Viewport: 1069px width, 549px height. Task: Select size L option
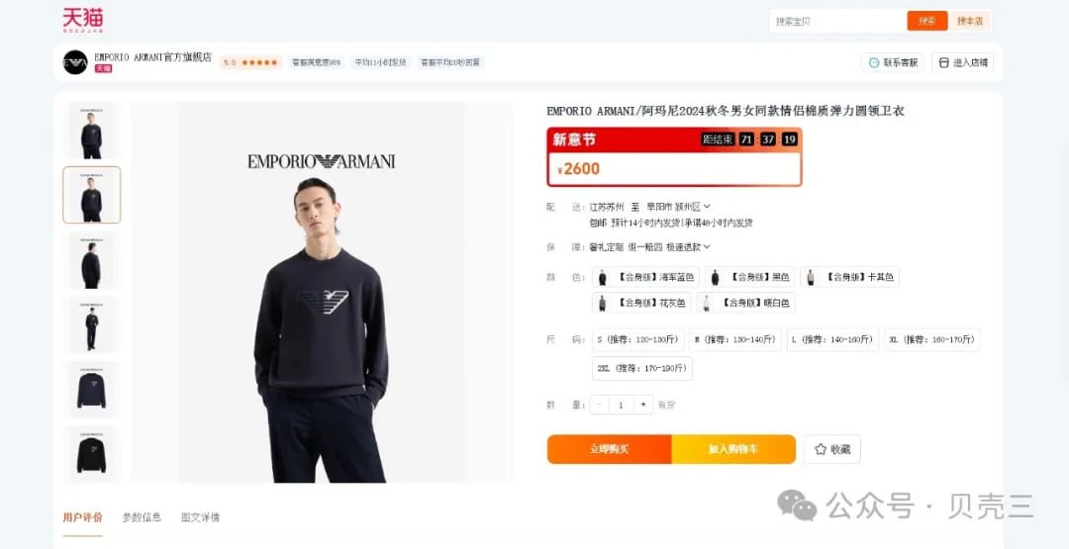[x=832, y=339]
